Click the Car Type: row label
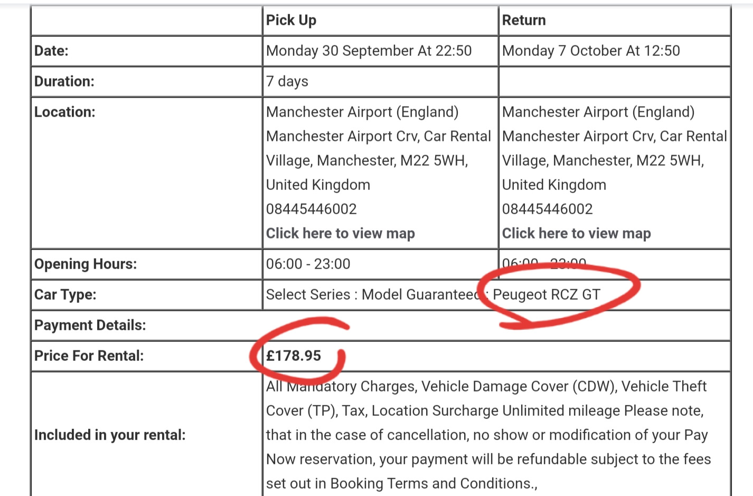 point(65,294)
